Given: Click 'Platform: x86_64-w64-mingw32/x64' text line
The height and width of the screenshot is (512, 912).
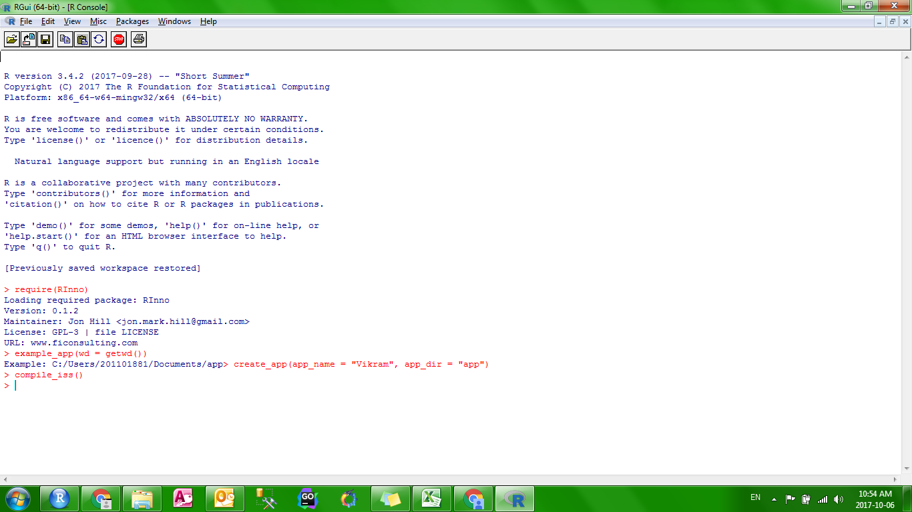Looking at the screenshot, I should pos(113,97).
